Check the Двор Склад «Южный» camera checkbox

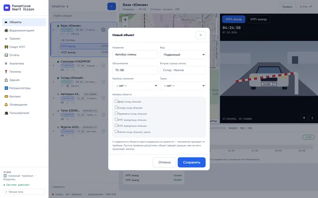[116, 101]
